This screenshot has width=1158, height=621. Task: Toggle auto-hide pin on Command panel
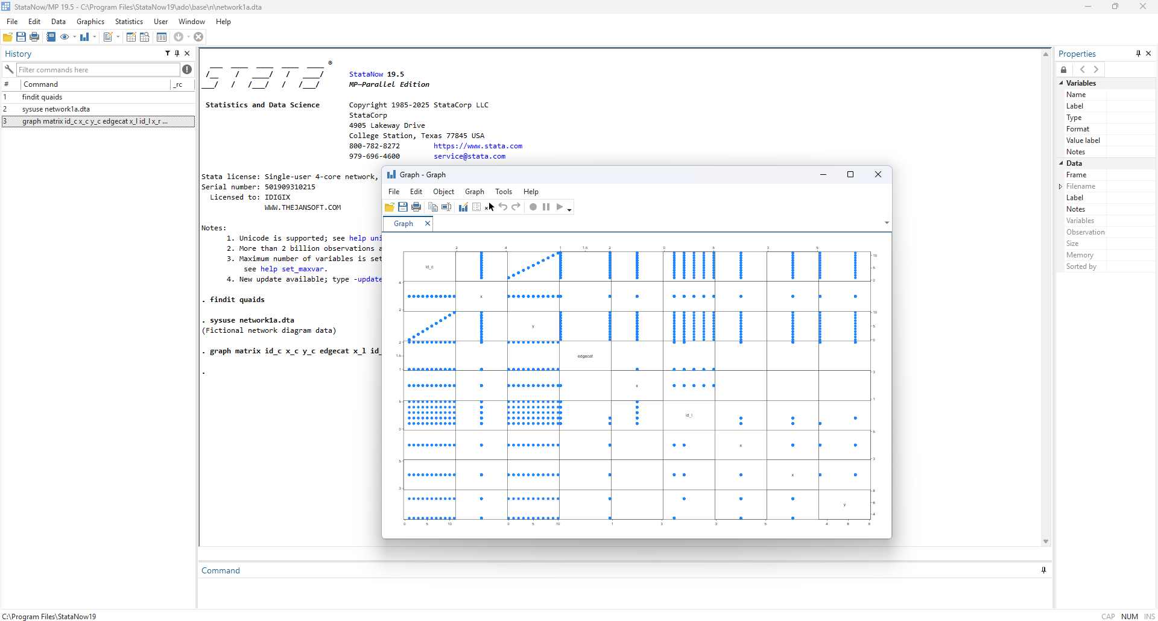(1043, 570)
